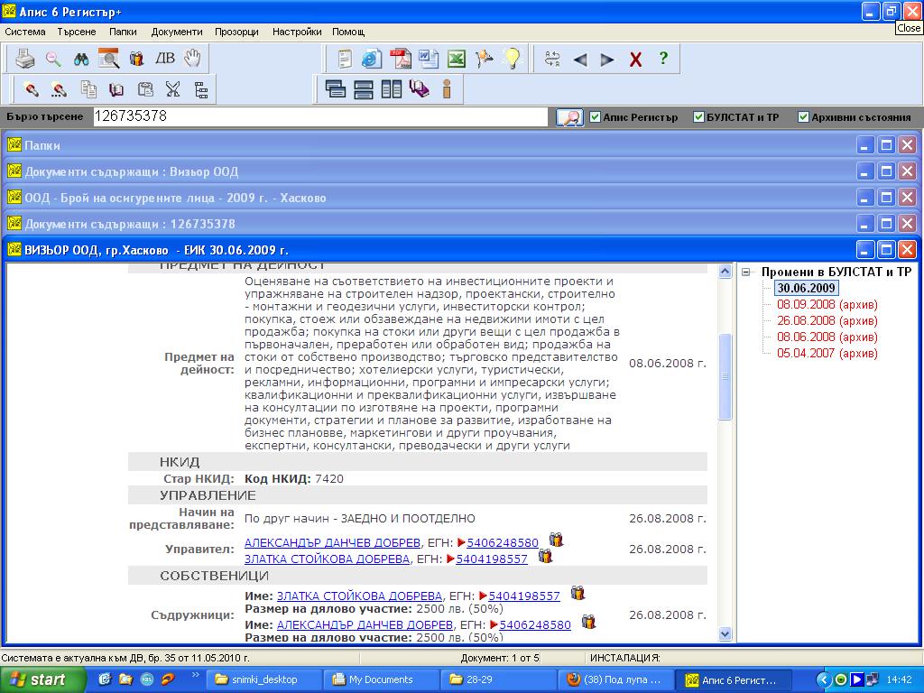Image resolution: width=924 pixels, height=693 pixels.
Task: Click the light bulb hint icon
Action: pos(513,58)
